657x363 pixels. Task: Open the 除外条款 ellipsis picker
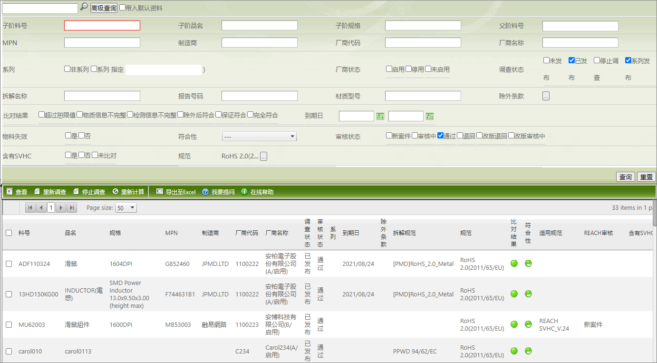pyautogui.click(x=546, y=96)
